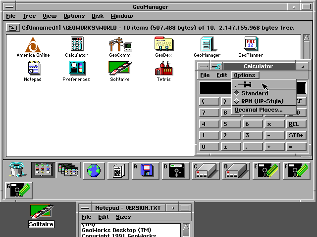Open floppy drive A
317x237 pixels.
click(145, 171)
